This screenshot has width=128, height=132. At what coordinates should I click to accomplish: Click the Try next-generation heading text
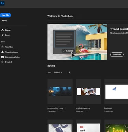coord(119,29)
